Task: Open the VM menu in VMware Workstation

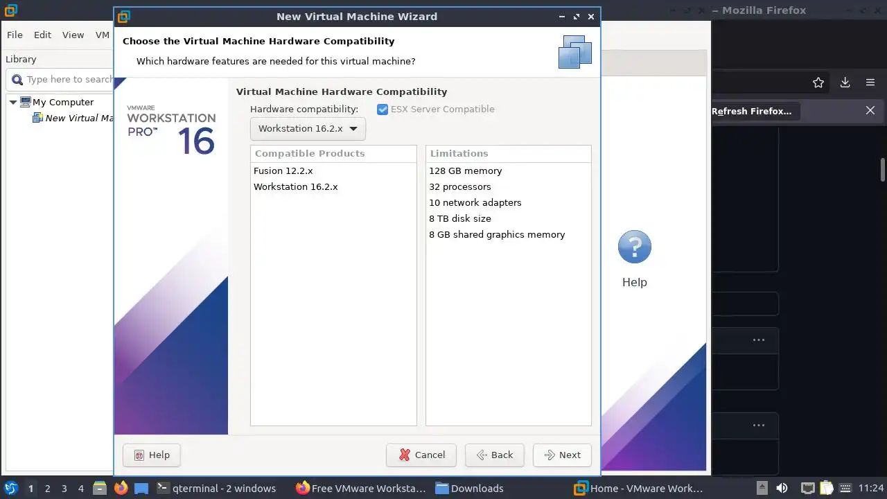Action: click(x=103, y=35)
